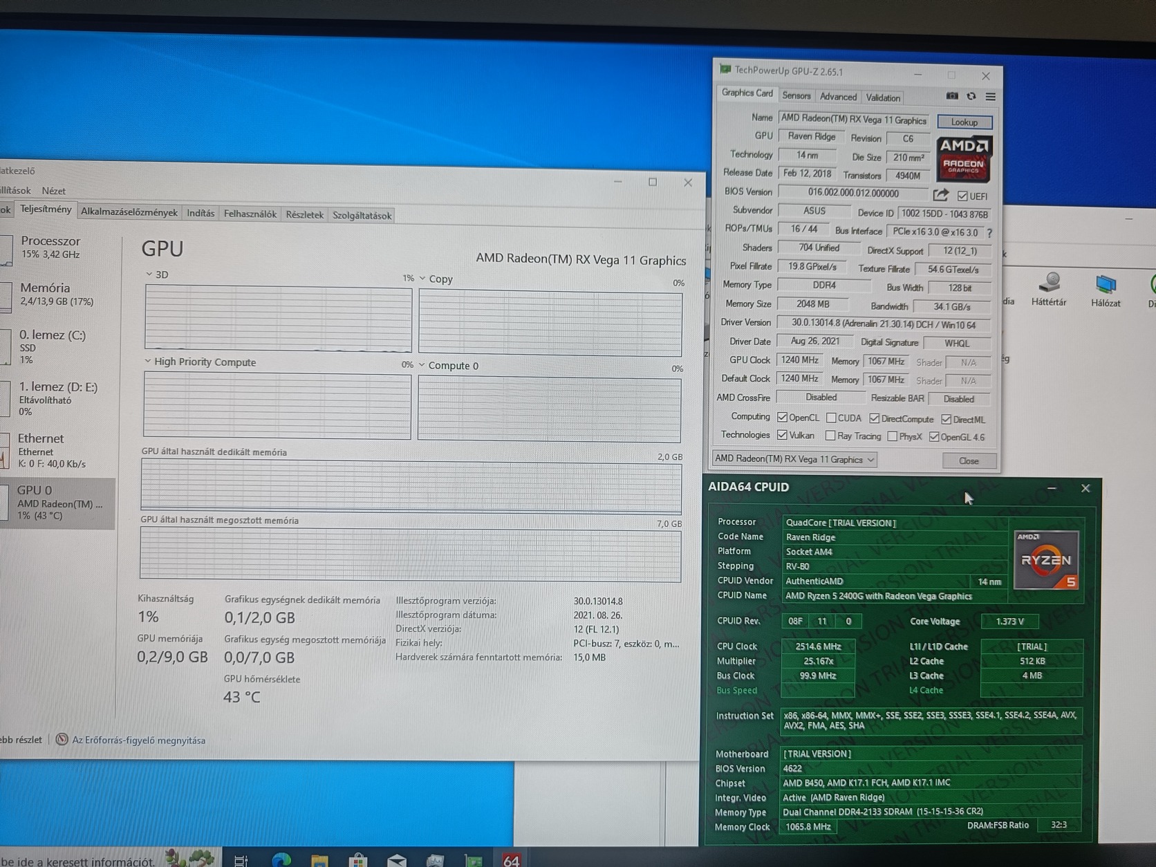Open the Részletek tab in Task Manager
The width and height of the screenshot is (1156, 867).
305,215
